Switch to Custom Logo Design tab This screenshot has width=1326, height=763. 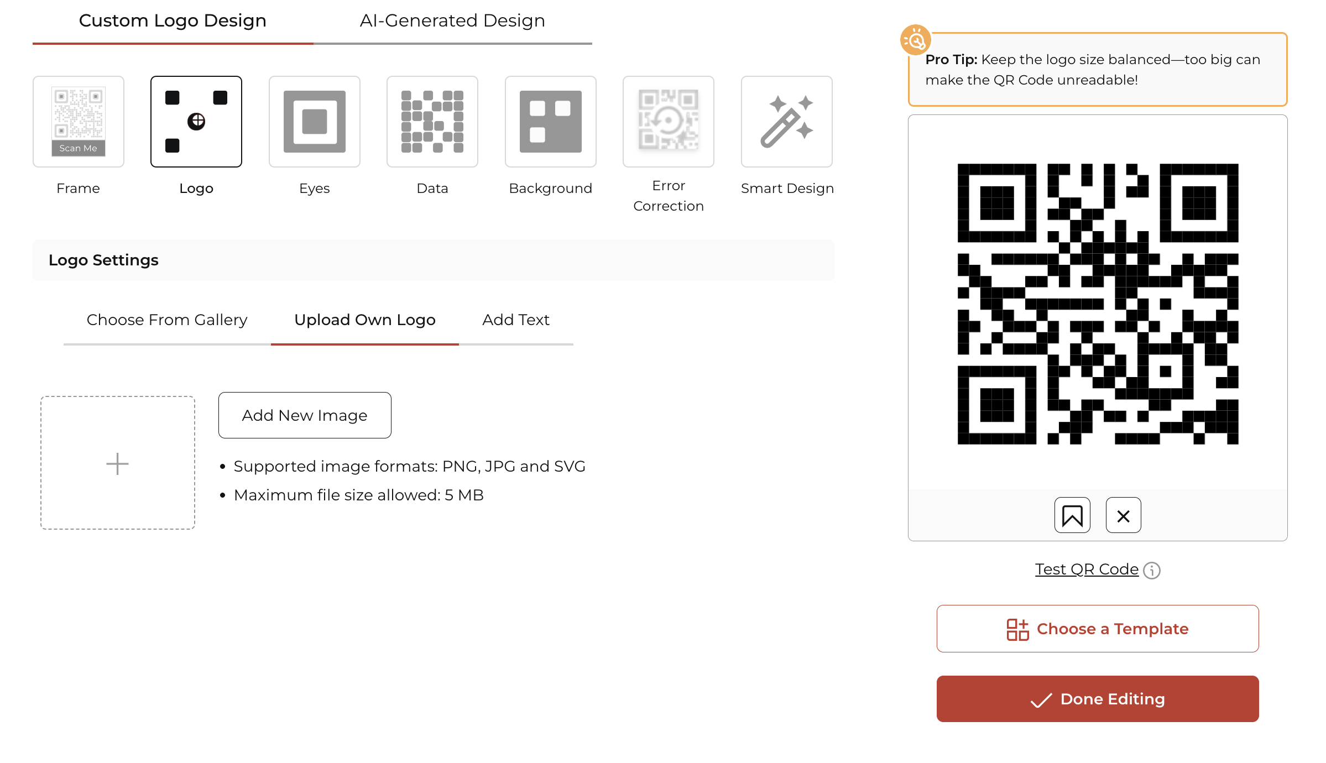[173, 21]
